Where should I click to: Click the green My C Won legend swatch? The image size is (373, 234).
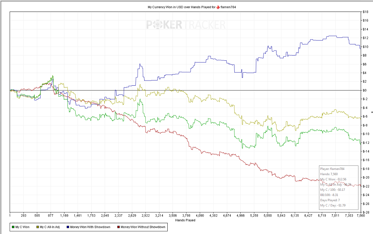[x=13, y=227]
